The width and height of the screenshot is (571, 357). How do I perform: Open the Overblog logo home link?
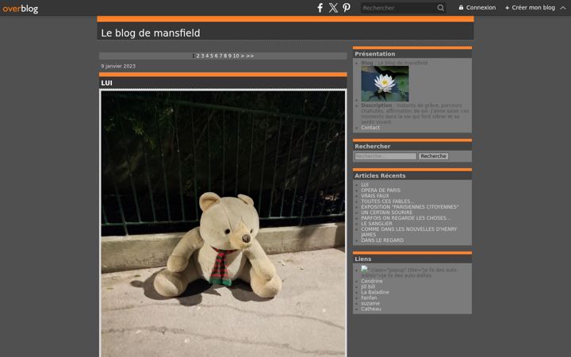tap(21, 9)
